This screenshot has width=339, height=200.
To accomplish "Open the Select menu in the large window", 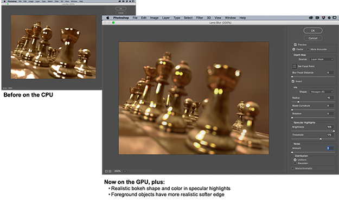I will (188, 18).
